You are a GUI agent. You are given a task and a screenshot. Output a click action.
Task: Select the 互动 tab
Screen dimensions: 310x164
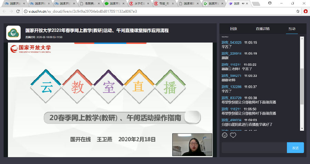click(292, 29)
